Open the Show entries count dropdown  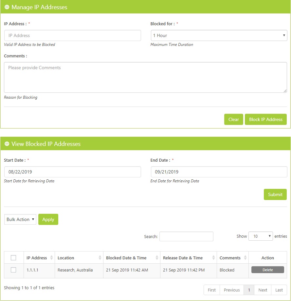pos(261,236)
